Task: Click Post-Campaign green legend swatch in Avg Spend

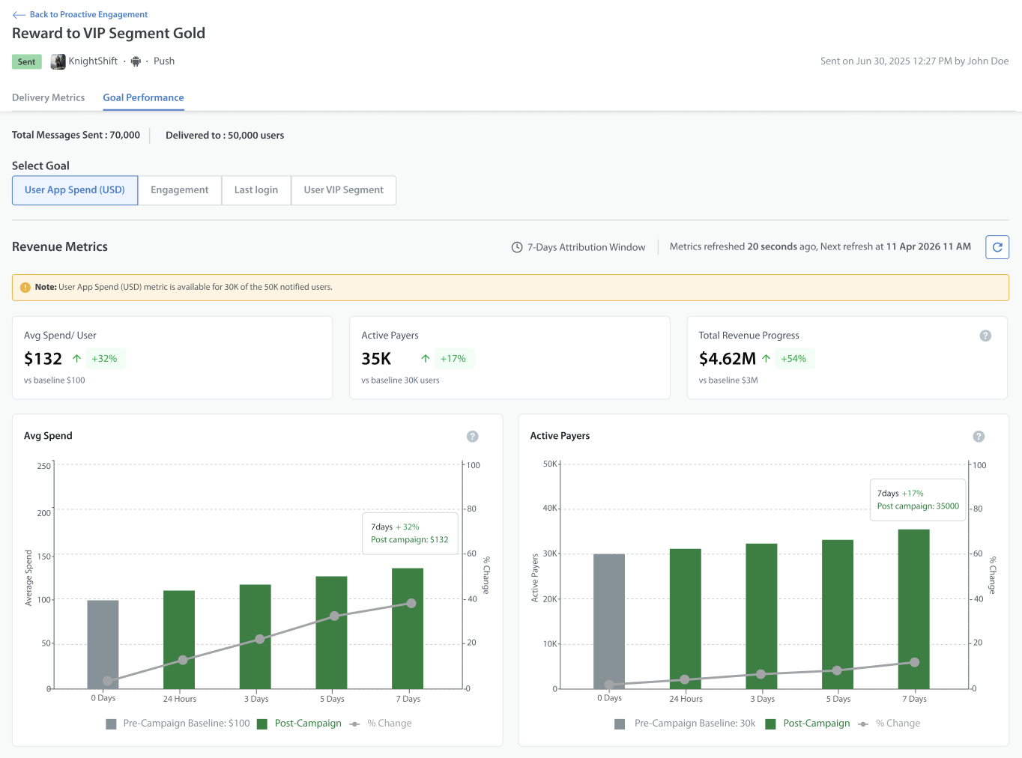Action: [262, 724]
